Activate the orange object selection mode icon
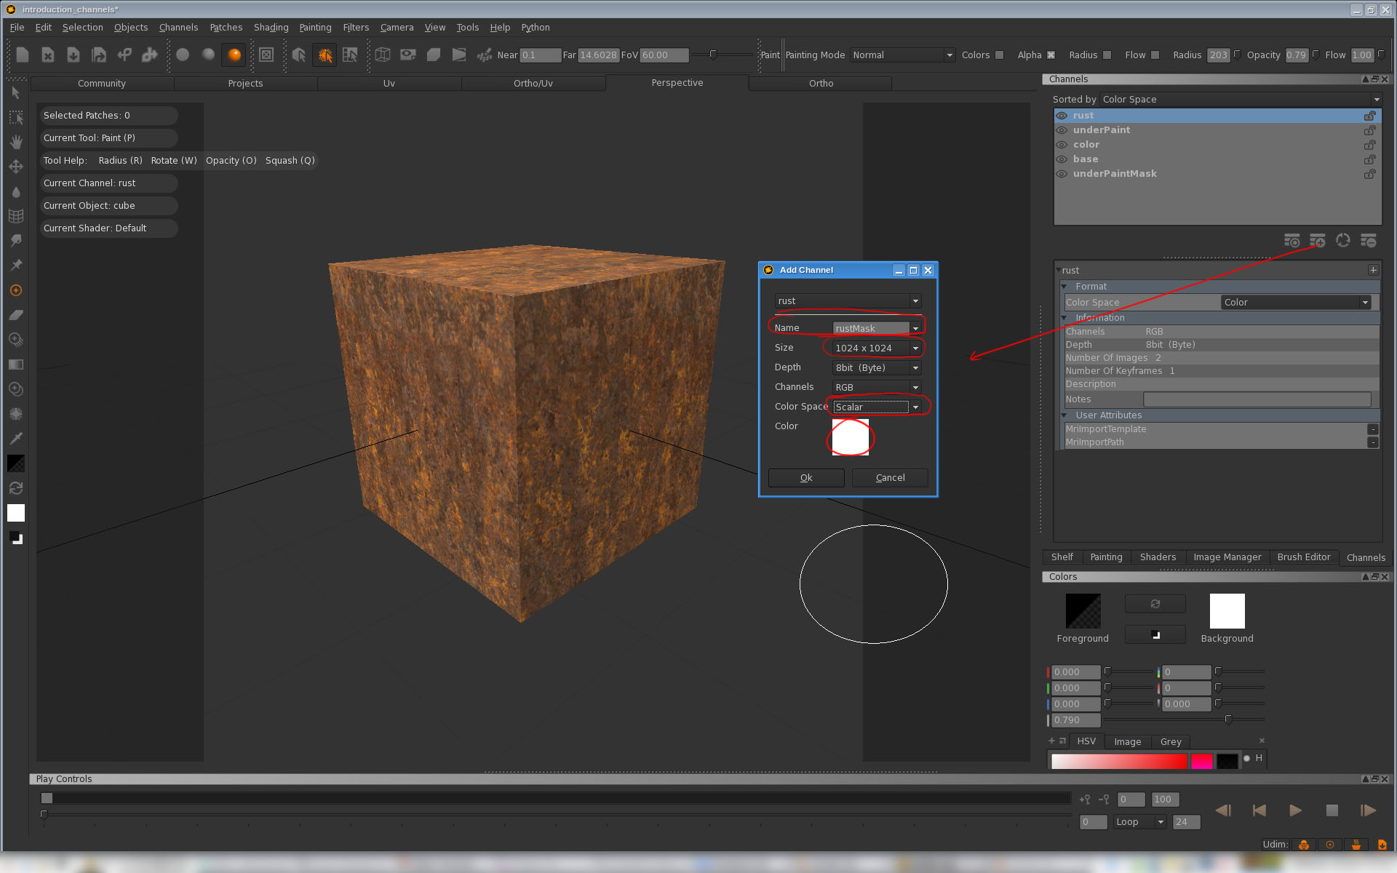Image resolution: width=1397 pixels, height=873 pixels. (x=325, y=55)
